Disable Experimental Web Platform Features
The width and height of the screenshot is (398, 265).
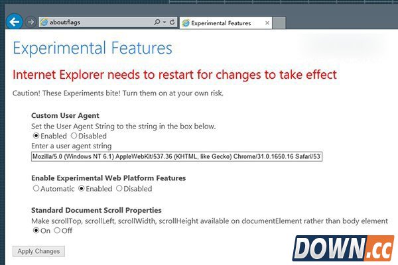tap(119, 188)
